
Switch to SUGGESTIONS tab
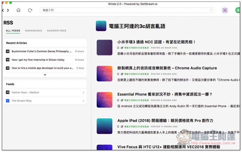point(57,31)
